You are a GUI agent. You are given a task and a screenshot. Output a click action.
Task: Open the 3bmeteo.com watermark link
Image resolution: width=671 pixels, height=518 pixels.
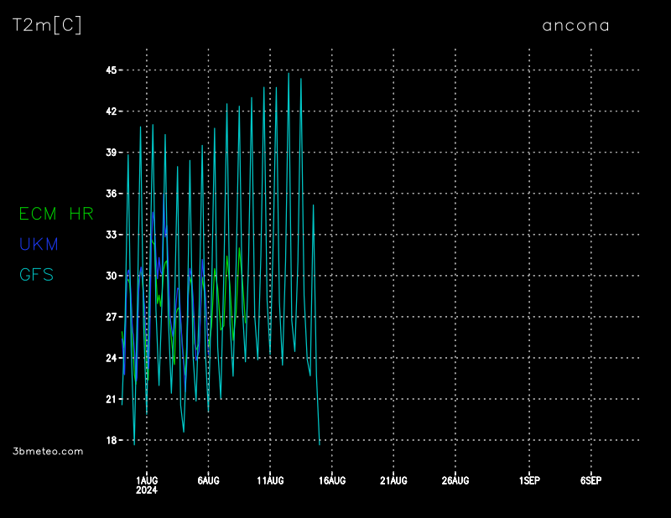tap(48, 451)
